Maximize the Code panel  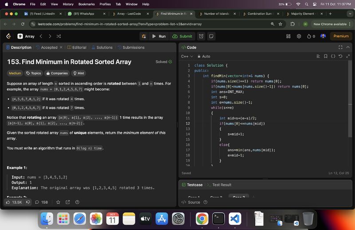340,47
